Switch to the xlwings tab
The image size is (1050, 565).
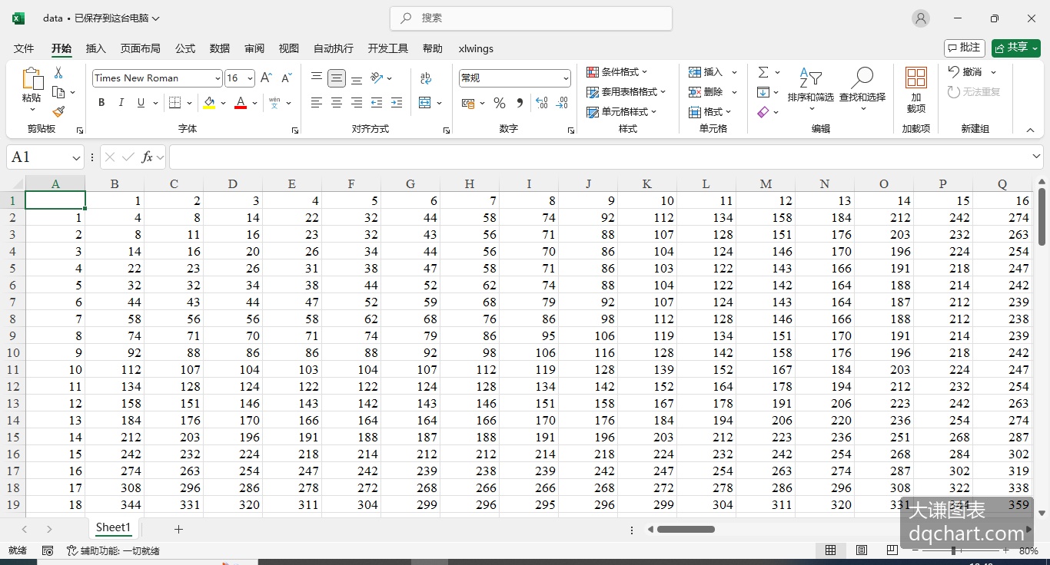click(x=476, y=48)
